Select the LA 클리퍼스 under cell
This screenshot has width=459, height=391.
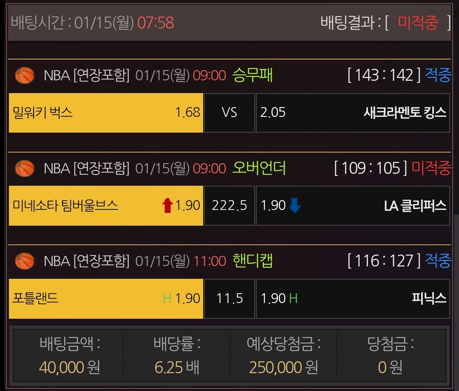353,205
